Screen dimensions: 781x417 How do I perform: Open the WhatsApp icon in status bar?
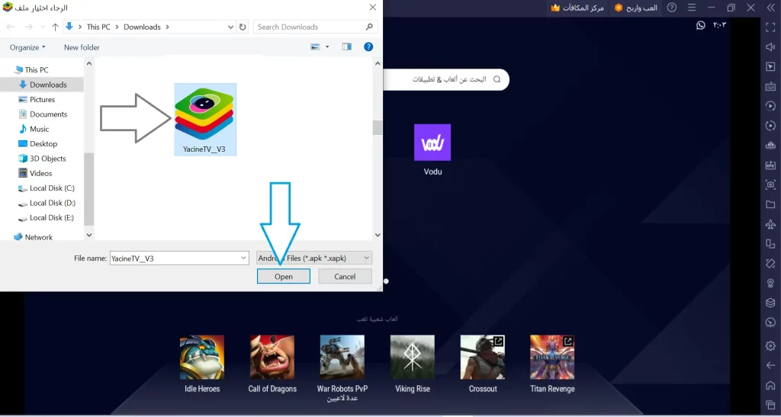point(701,25)
